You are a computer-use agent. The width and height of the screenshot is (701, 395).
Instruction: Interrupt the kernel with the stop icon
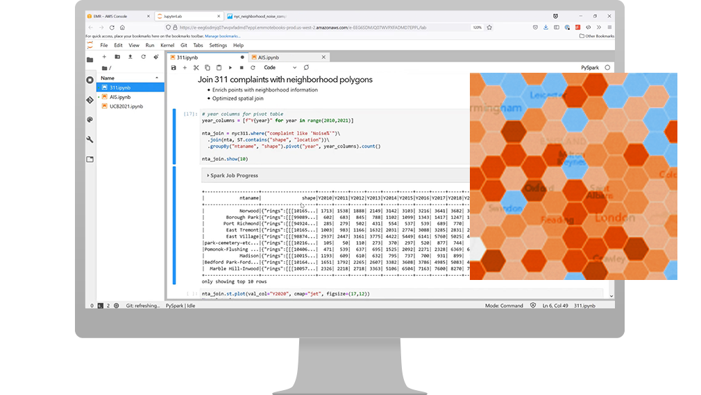coord(241,68)
